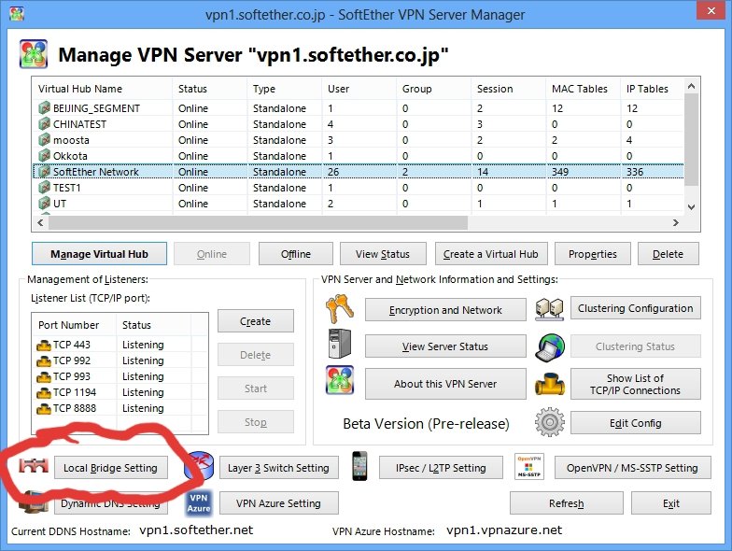
Task: Click the server tower icon beside View Server Status
Action: click(340, 344)
